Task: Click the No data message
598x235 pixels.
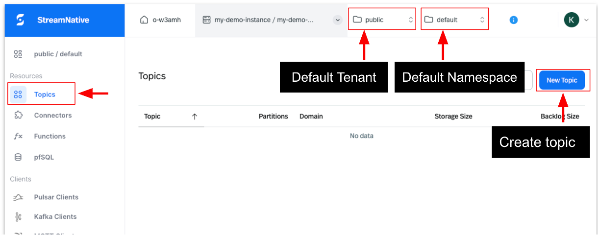Action: pyautogui.click(x=362, y=136)
